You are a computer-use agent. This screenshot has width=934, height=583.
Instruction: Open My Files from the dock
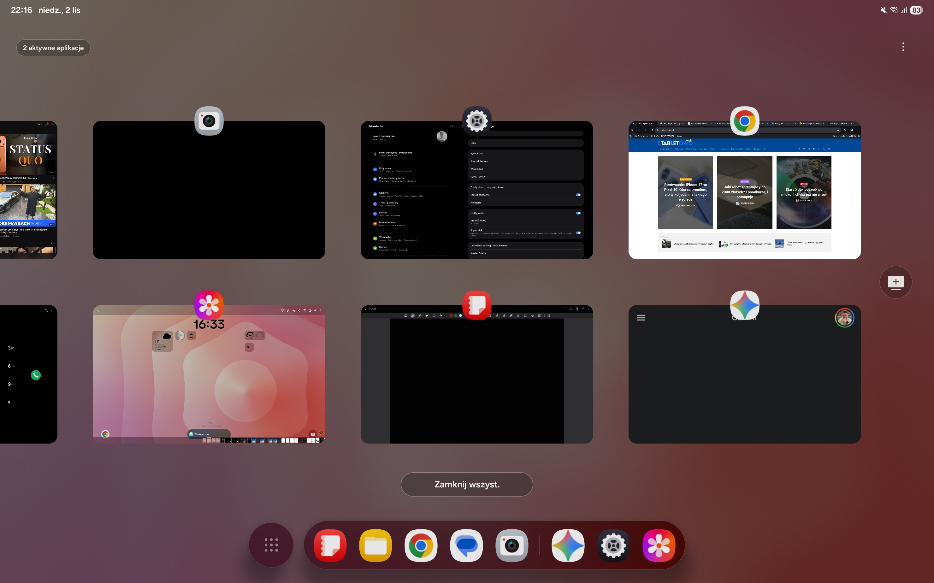pyautogui.click(x=375, y=545)
